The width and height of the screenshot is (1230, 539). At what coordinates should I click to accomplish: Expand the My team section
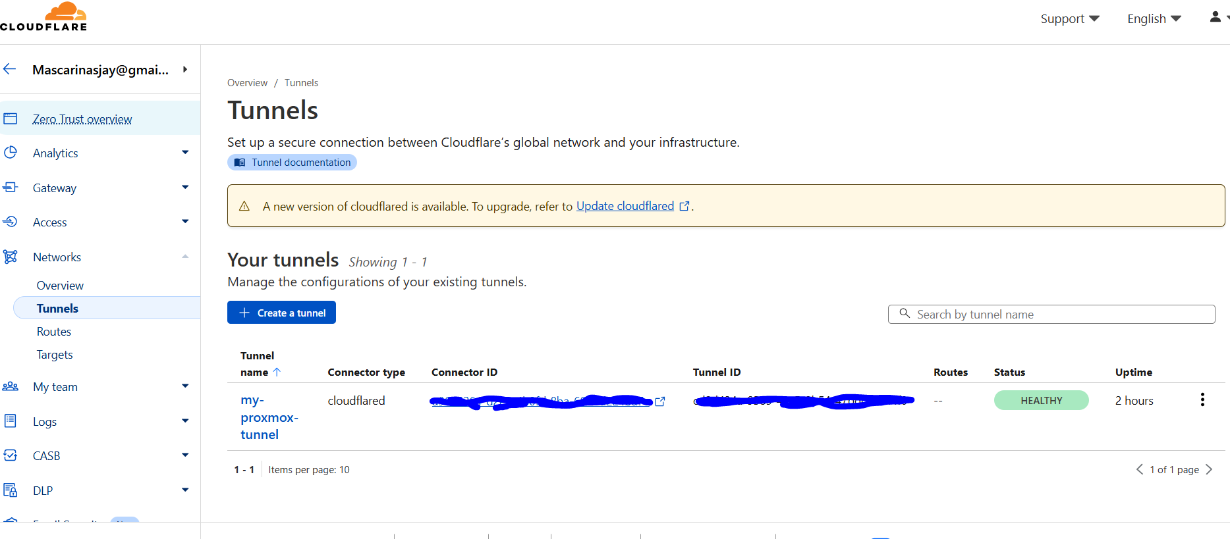(x=185, y=386)
